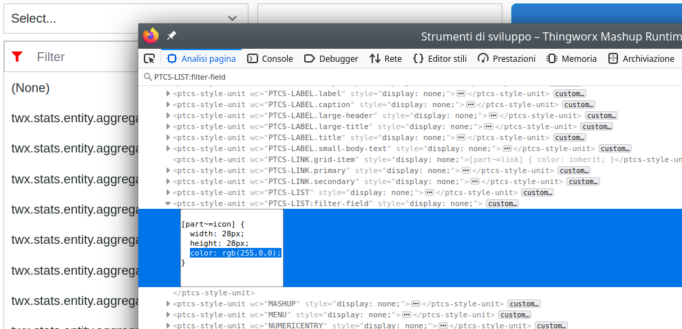Click the search magnifier icon in HTML search

tap(148, 77)
